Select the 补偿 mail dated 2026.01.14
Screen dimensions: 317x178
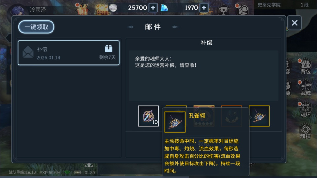69,53
